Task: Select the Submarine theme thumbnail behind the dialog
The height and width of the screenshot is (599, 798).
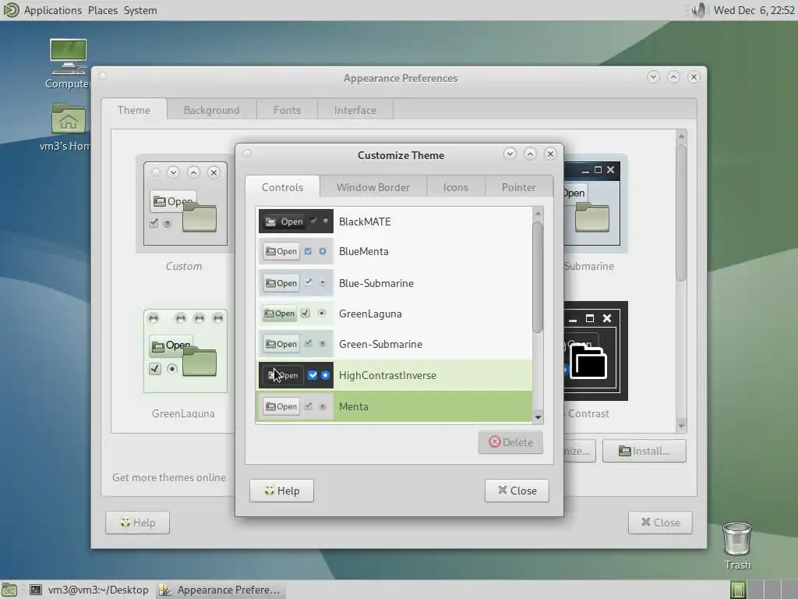Action: (595, 204)
